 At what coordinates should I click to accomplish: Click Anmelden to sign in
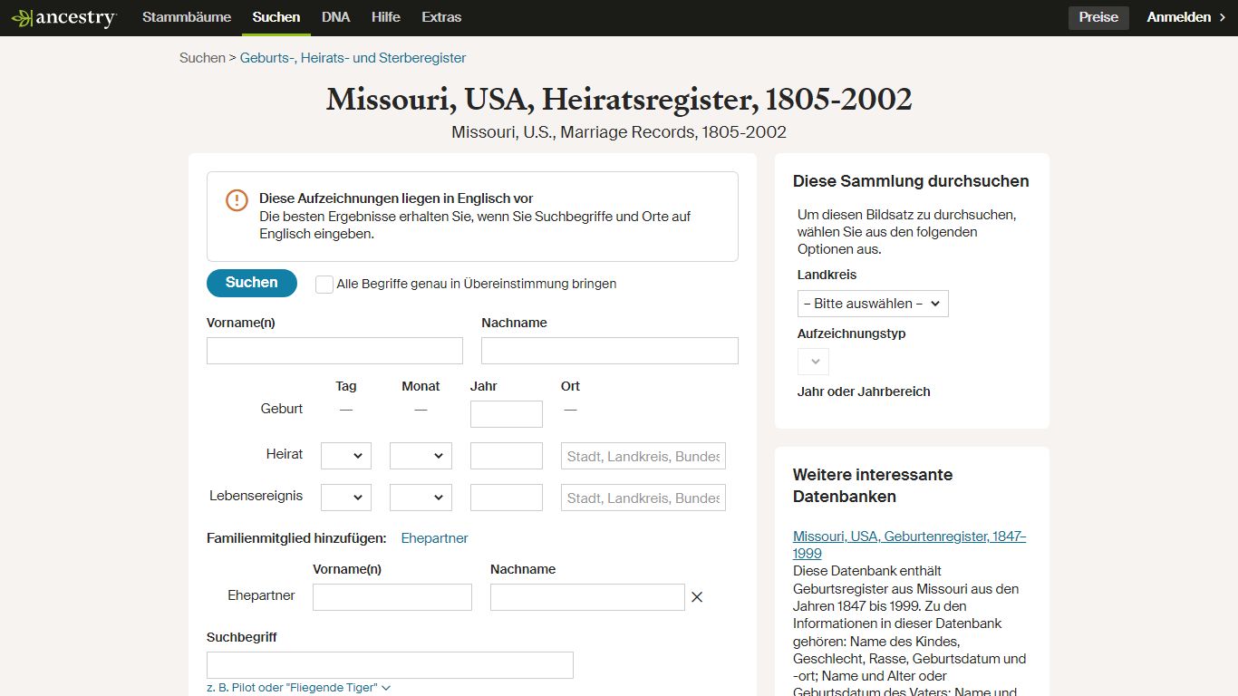tap(1178, 17)
